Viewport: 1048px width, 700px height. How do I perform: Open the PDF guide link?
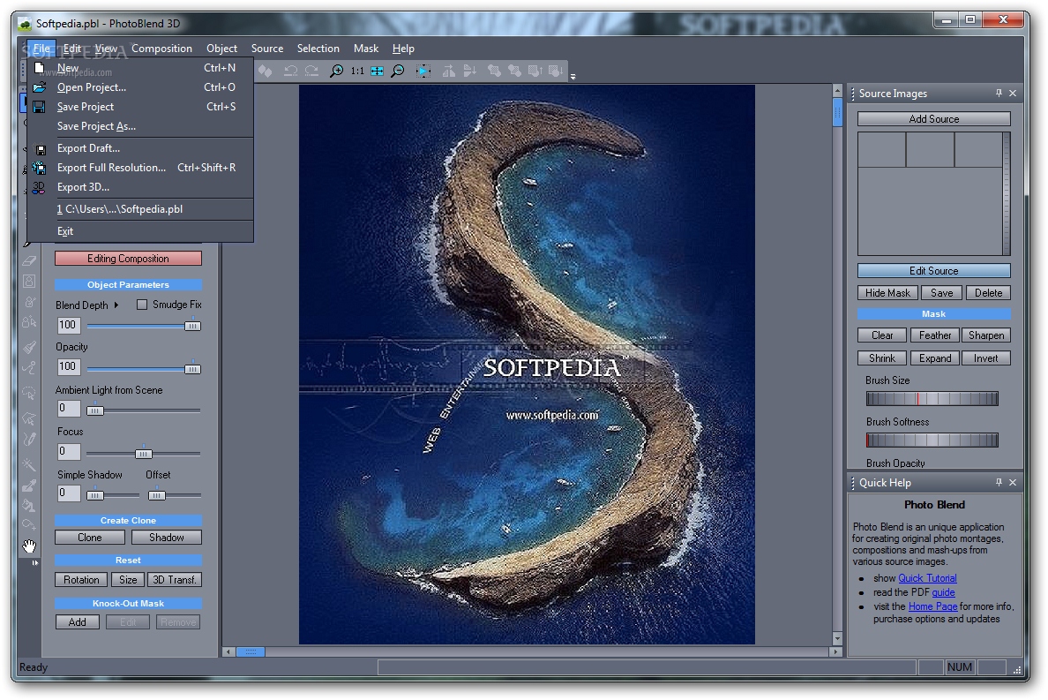click(943, 592)
